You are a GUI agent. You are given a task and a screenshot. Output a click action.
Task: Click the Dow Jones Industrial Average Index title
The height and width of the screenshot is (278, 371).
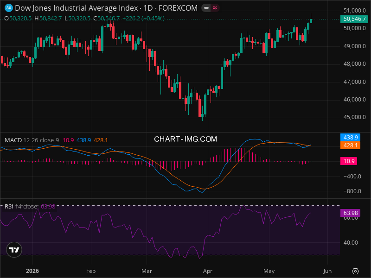[x=77, y=8]
